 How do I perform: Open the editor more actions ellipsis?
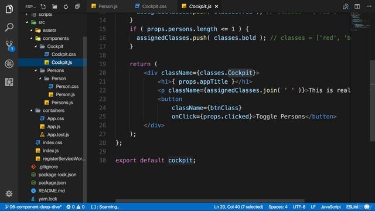click(369, 6)
